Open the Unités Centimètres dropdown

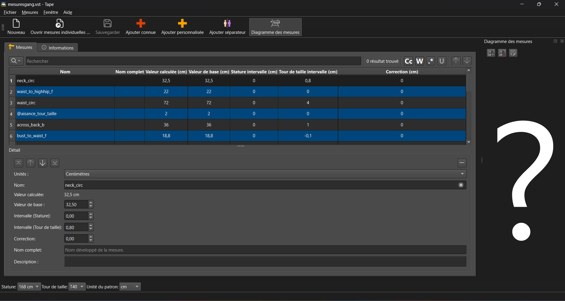(x=265, y=174)
